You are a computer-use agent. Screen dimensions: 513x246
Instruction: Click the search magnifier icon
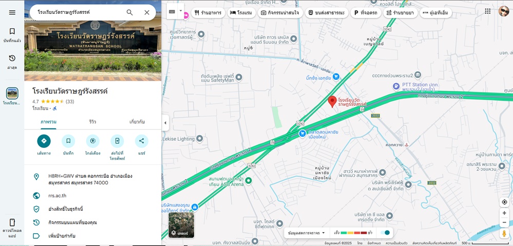pyautogui.click(x=129, y=12)
